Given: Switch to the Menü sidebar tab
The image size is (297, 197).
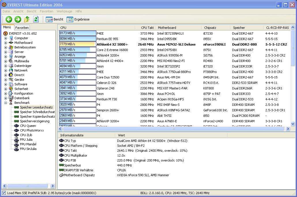Looking at the screenshot, I should [x=7, y=27].
